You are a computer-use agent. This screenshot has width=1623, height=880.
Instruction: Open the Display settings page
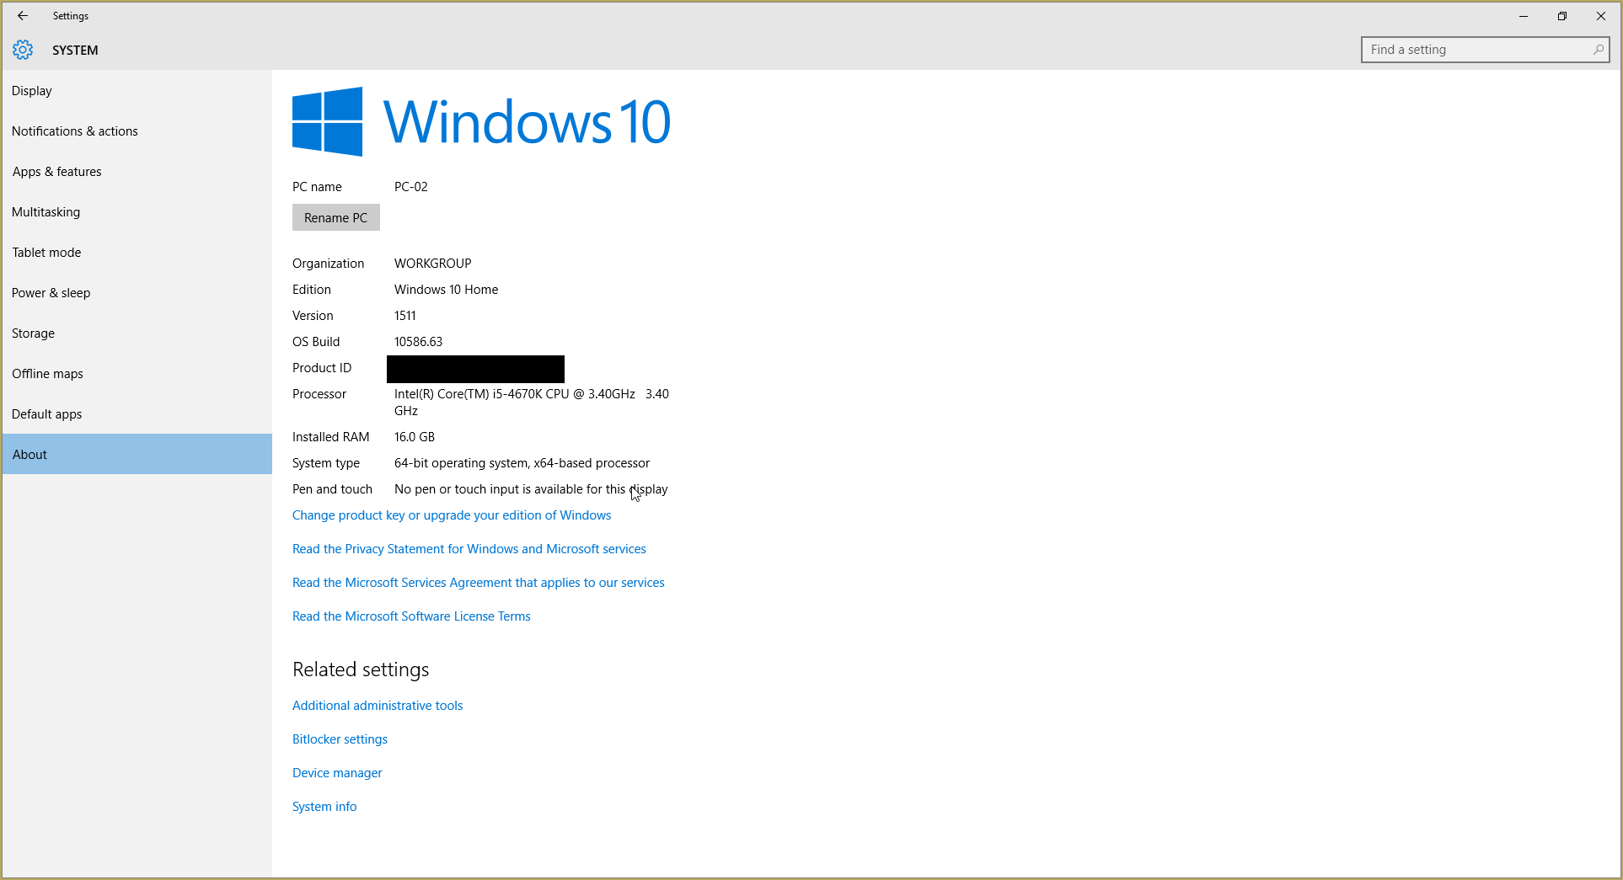[32, 90]
